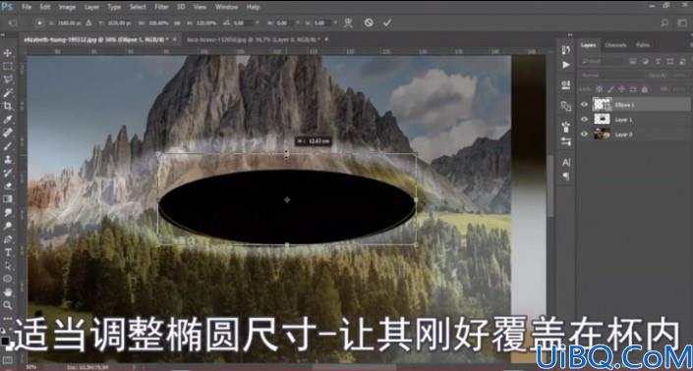Toggle the reference point location box
This screenshot has height=371, width=693.
39,23
